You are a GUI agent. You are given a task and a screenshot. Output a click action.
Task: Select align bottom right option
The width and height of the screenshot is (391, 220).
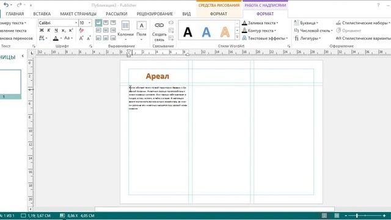click(x=113, y=38)
